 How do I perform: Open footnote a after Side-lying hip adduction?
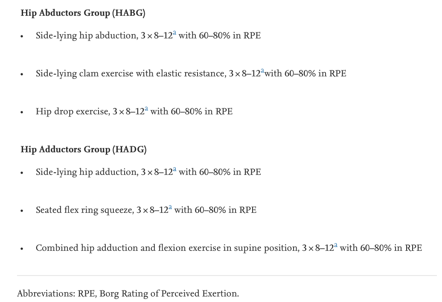point(175,170)
